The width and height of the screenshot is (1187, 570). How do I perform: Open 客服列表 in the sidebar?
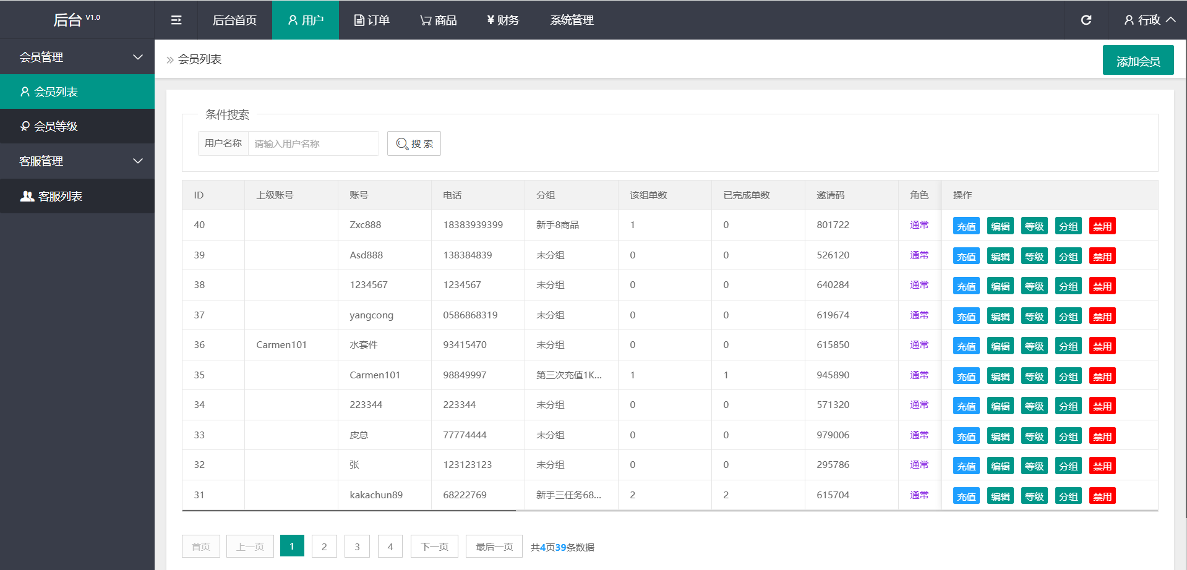coord(60,196)
